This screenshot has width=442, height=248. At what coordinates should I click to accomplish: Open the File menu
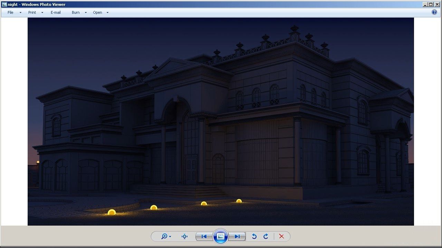click(x=11, y=12)
